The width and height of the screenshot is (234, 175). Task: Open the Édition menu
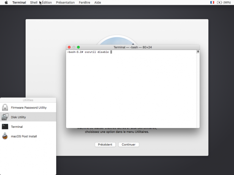(47, 2)
